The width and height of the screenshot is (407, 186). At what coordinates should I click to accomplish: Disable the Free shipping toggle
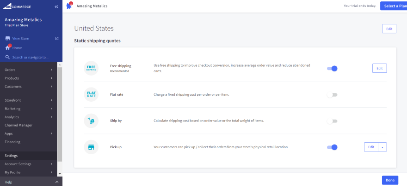click(332, 69)
